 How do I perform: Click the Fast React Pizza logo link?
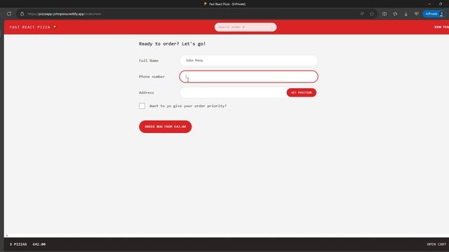pos(33,27)
